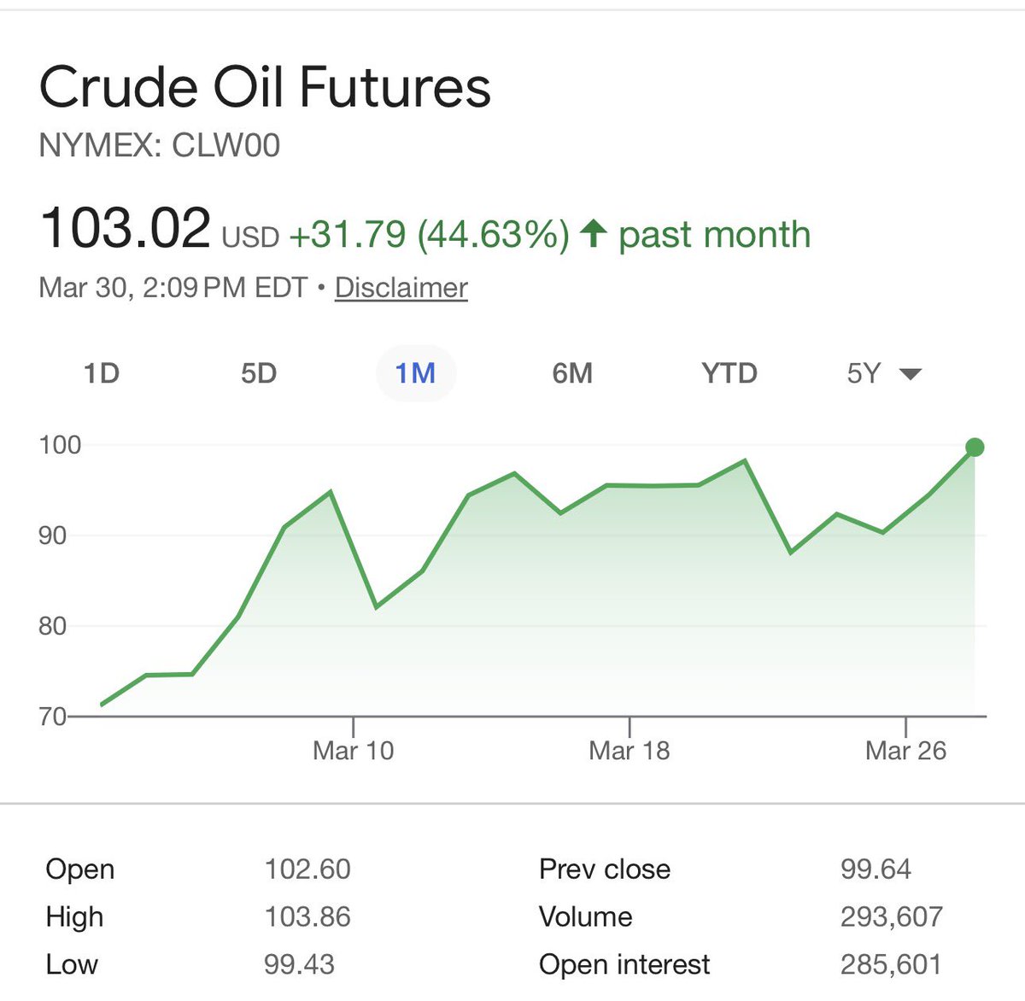Click the NYMEX: CLW00 ticker label
This screenshot has height=1001, width=1025.
point(160,146)
